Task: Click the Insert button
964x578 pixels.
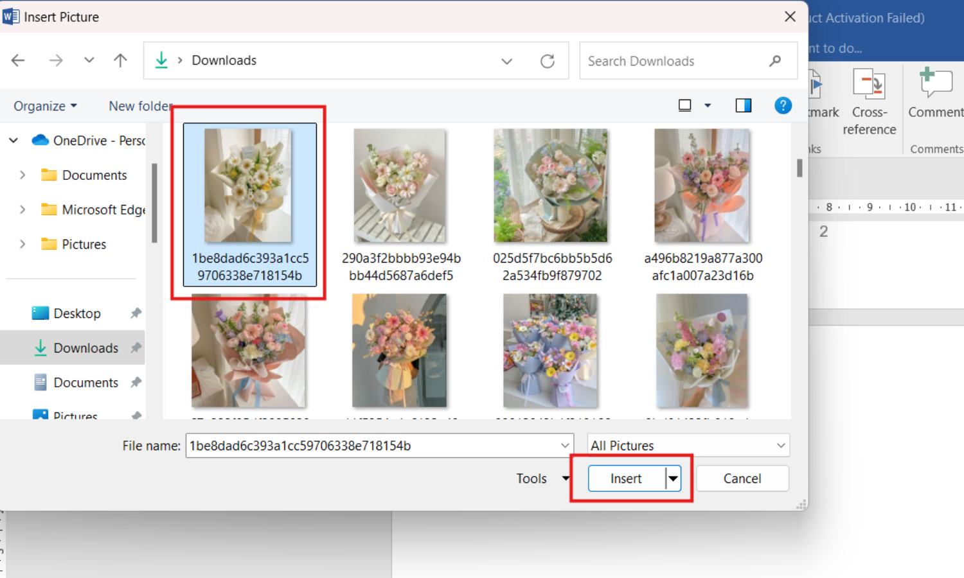Action: 626,478
